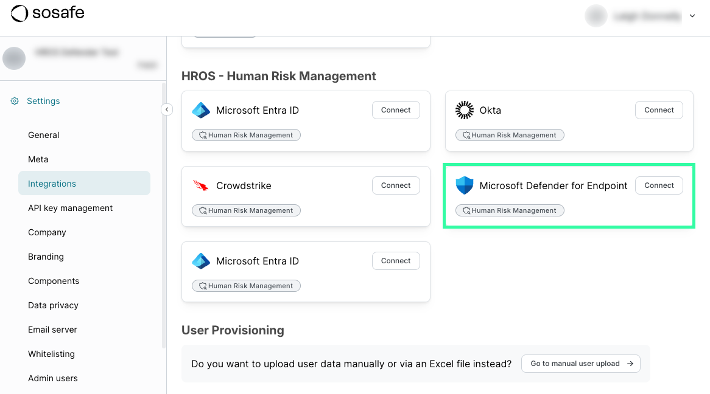The image size is (710, 394).
Task: Open Admin users settings
Action: 52,378
